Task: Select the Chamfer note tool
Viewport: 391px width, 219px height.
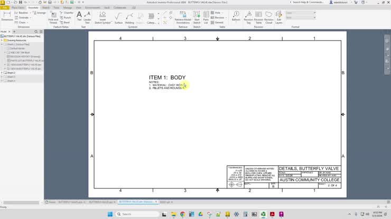Action: 67,13
